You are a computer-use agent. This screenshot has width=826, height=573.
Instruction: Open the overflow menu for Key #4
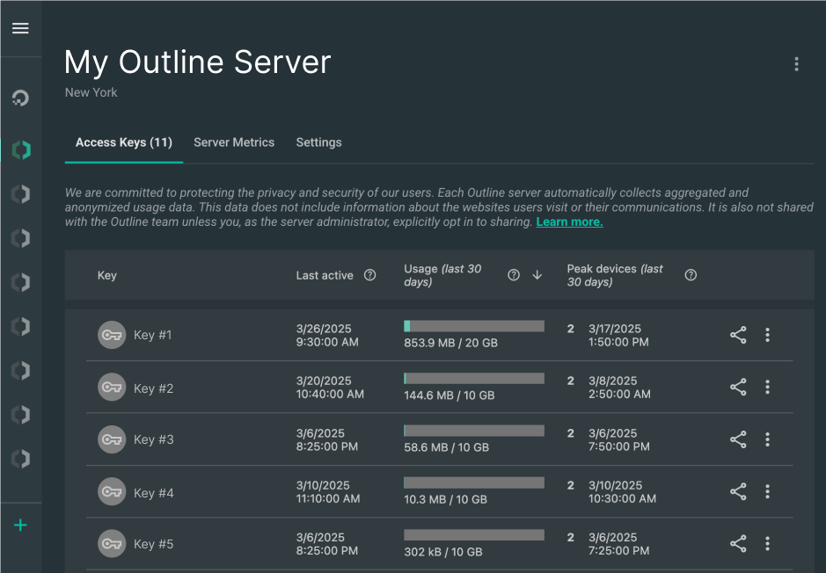click(x=767, y=491)
